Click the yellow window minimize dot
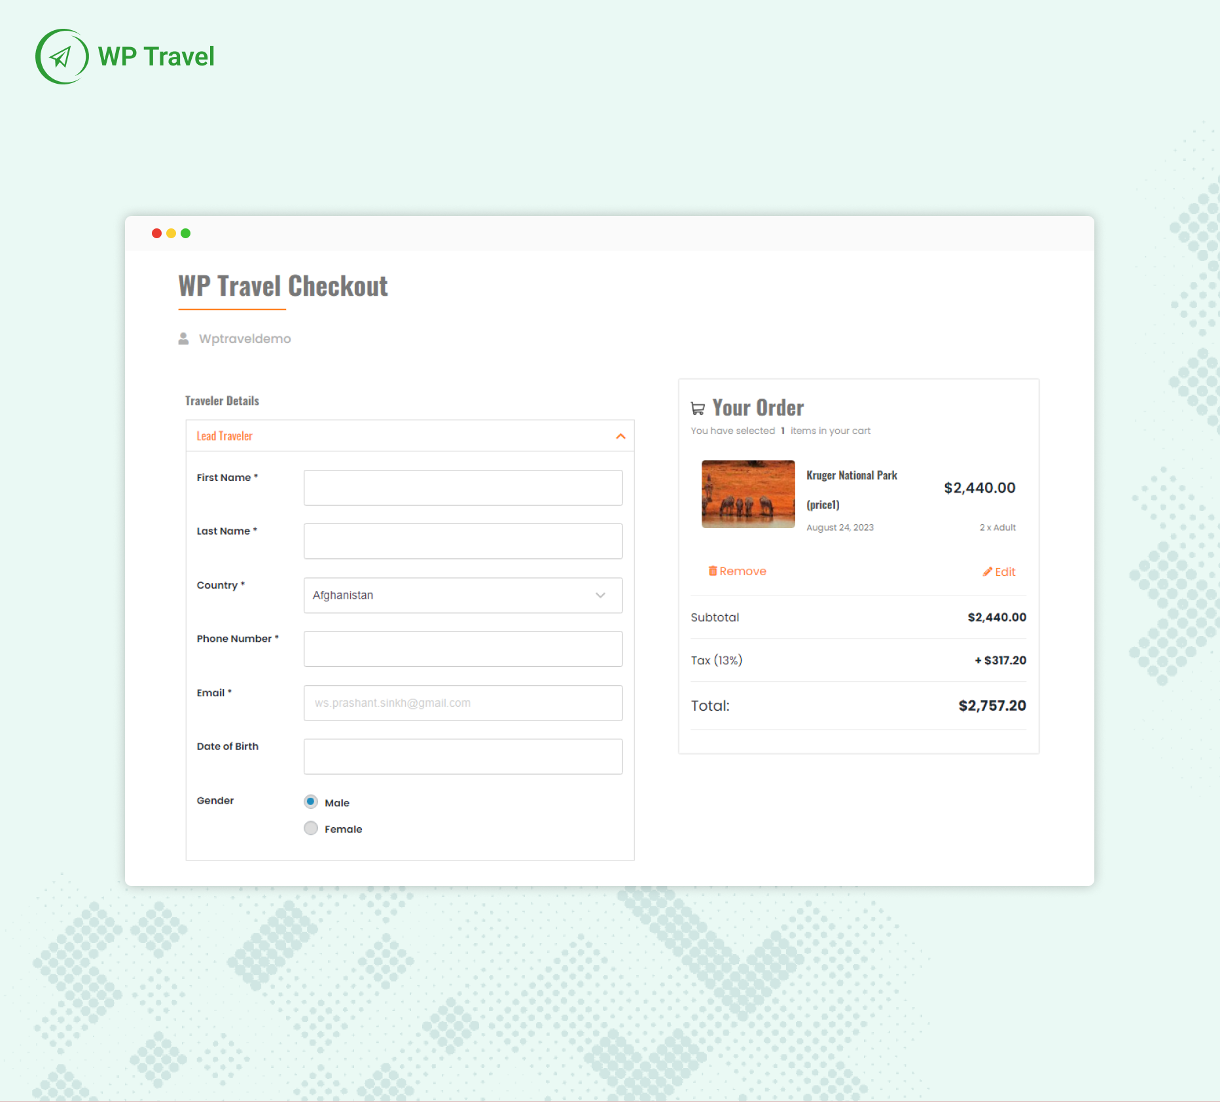This screenshot has width=1220, height=1102. [171, 233]
